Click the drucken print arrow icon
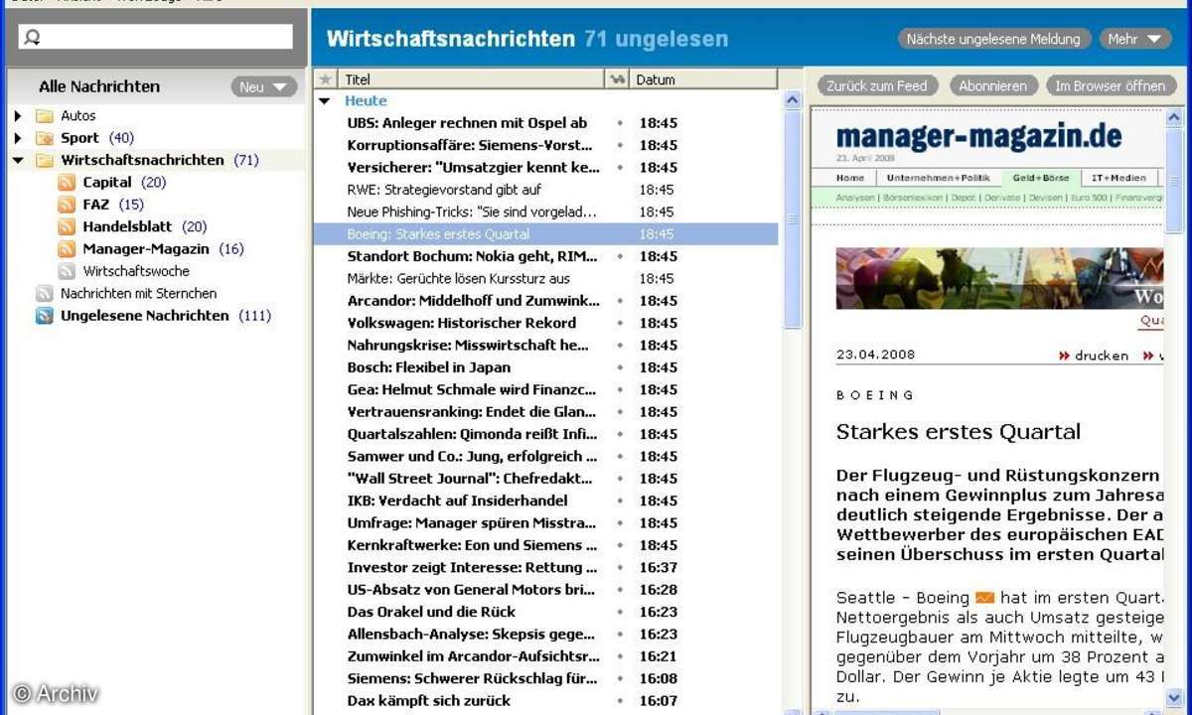 1064,356
